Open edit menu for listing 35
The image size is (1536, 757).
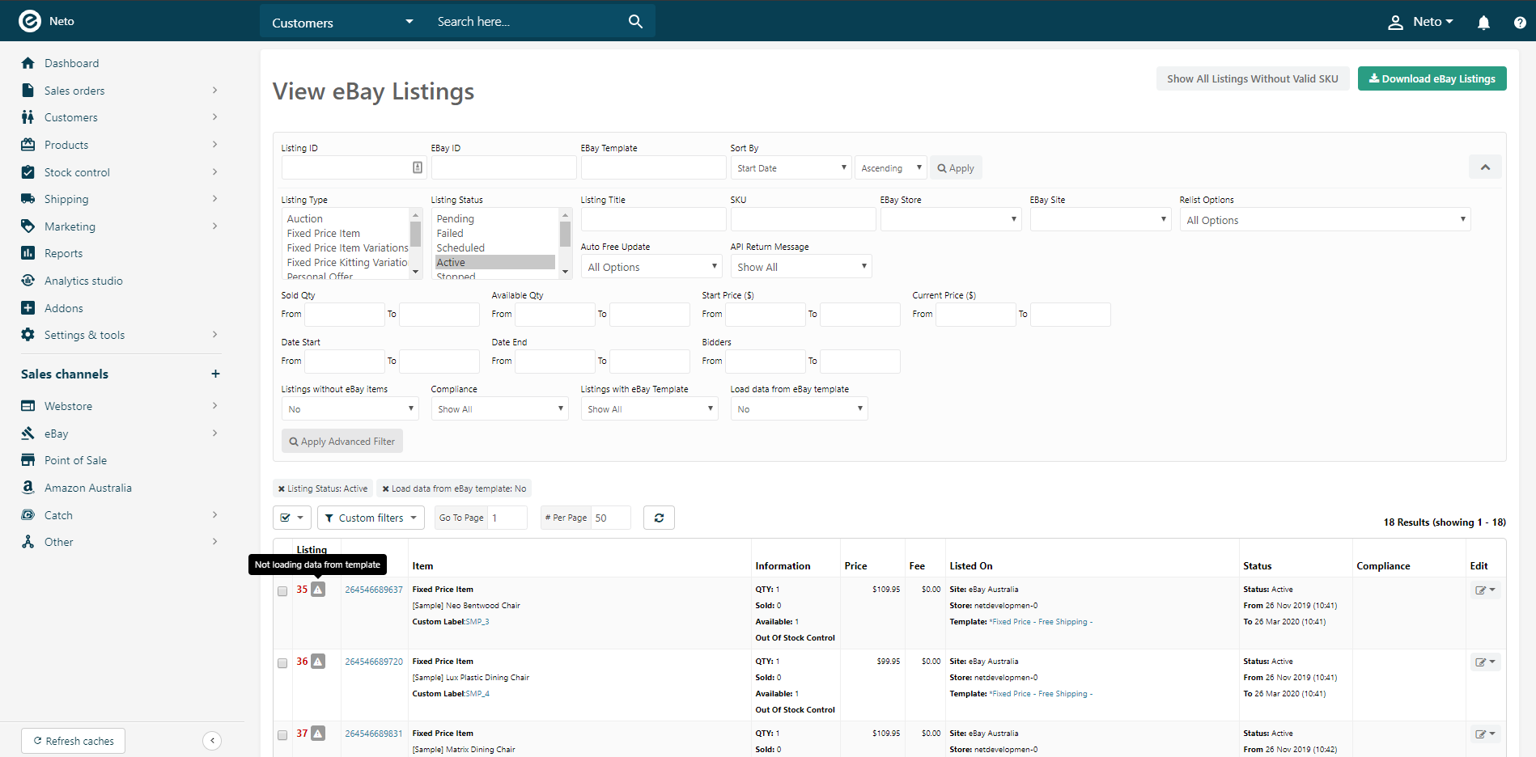point(1486,590)
